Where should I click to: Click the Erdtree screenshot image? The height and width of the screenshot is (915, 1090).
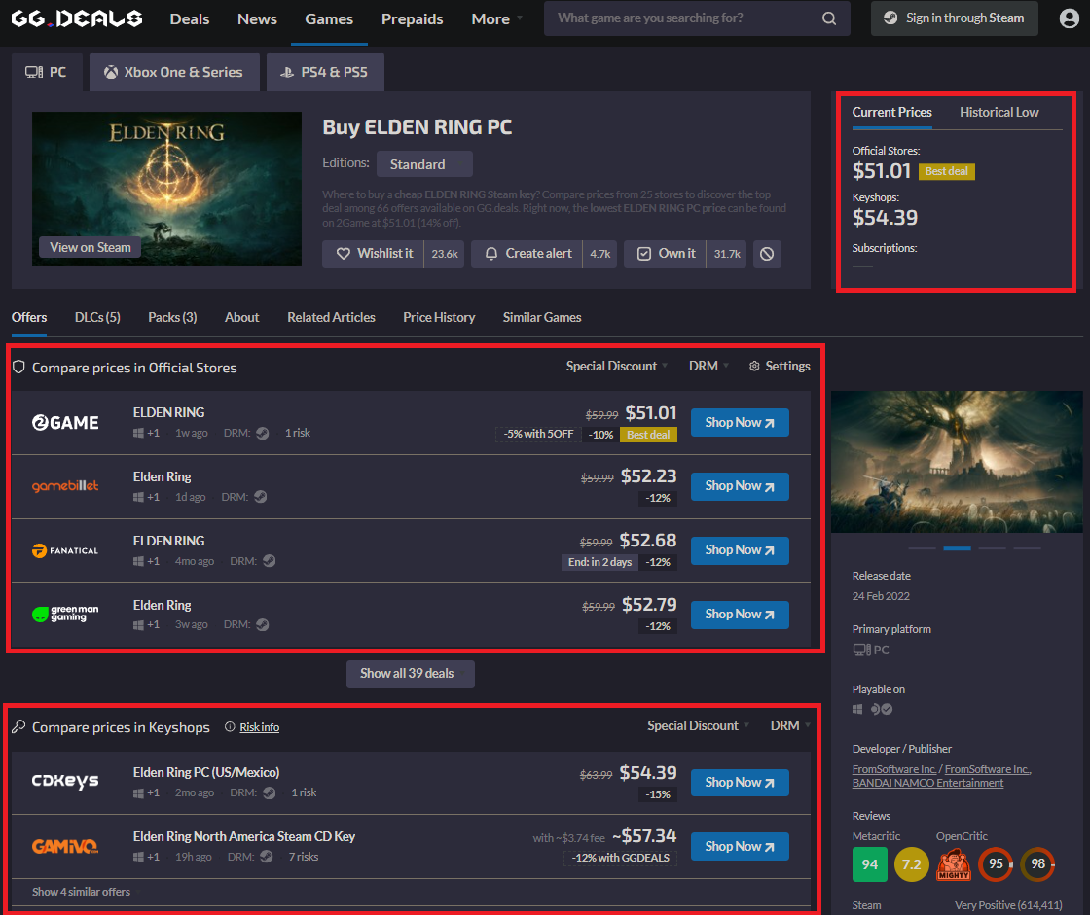point(957,462)
